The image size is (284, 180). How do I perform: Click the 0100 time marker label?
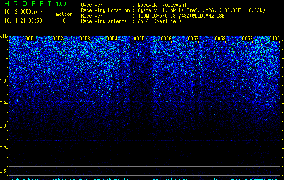pyautogui.click(x=275, y=39)
